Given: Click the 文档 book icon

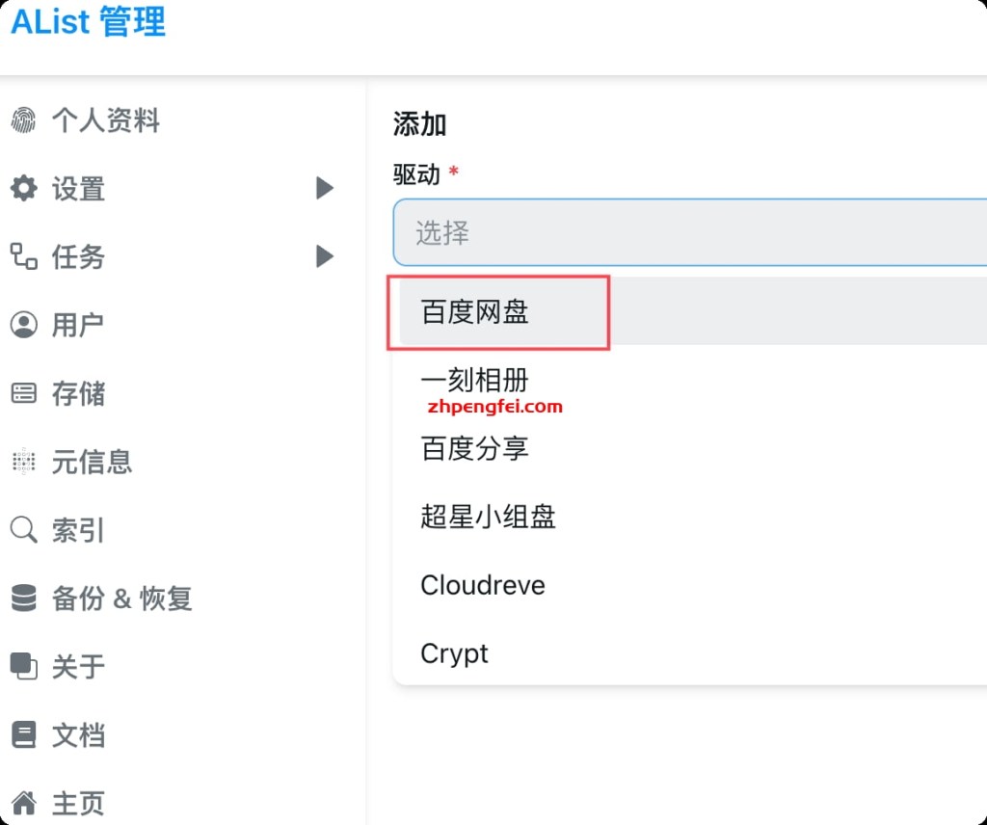Looking at the screenshot, I should [23, 734].
